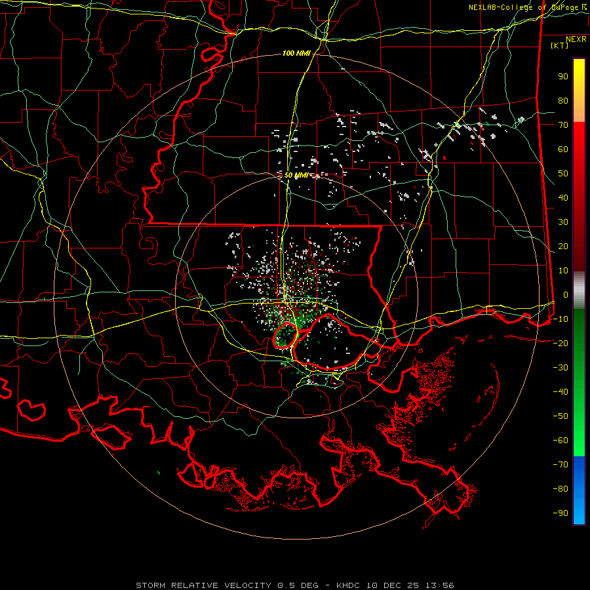Screen dimensions: 590x590
Task: Click the 20 value on the velocity scale
Action: tap(563, 246)
